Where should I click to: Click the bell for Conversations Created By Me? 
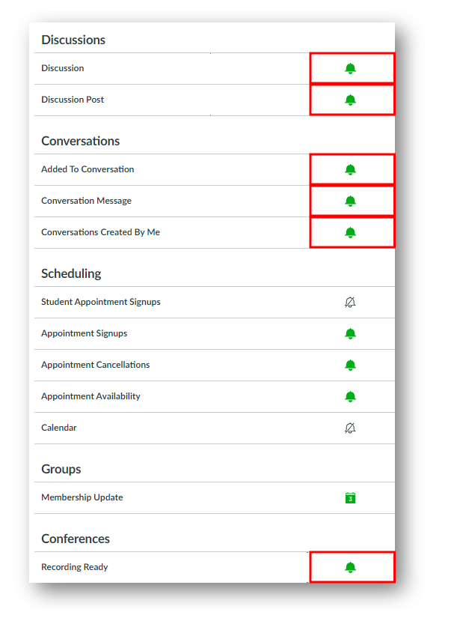coord(351,232)
